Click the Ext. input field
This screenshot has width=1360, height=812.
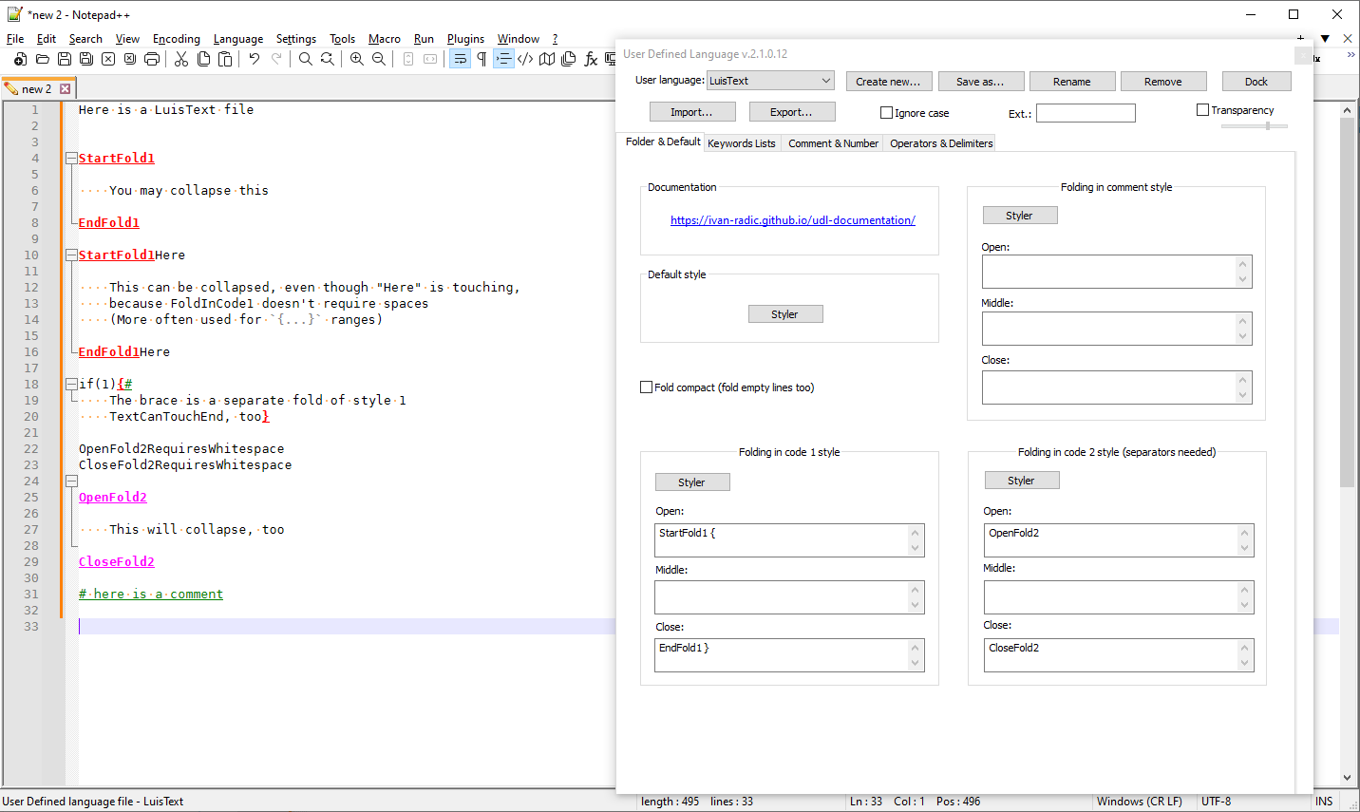click(1086, 113)
